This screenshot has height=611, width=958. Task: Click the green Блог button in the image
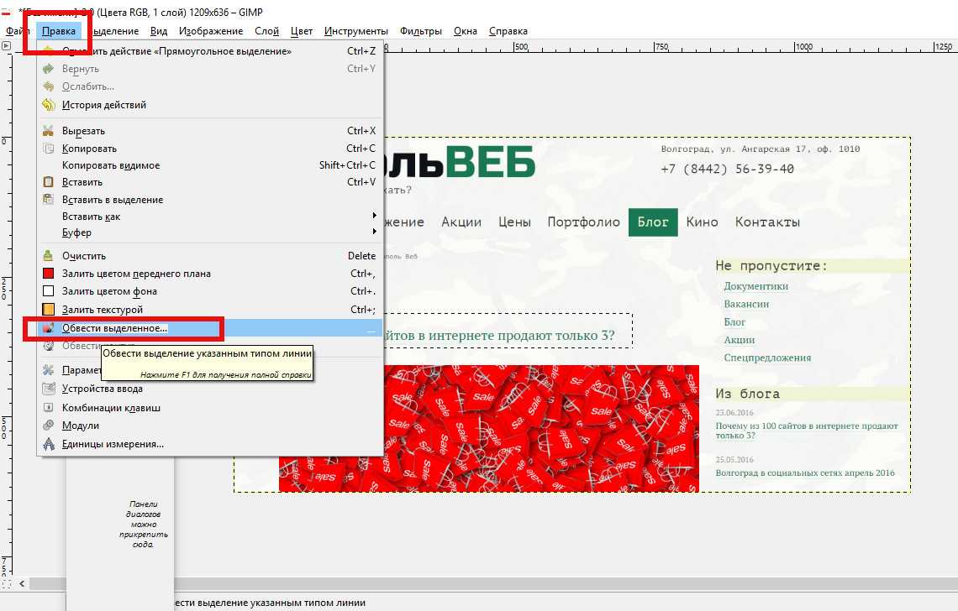point(653,222)
